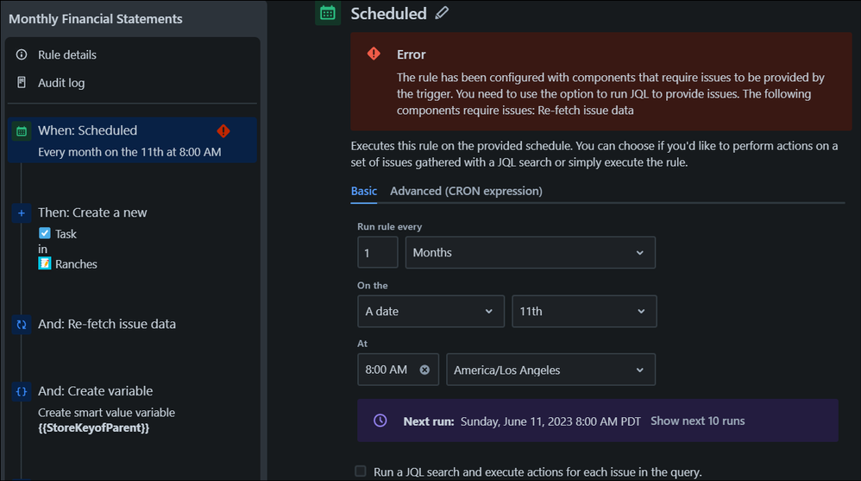Click the Create variable braces icon
861x481 pixels.
click(x=22, y=391)
